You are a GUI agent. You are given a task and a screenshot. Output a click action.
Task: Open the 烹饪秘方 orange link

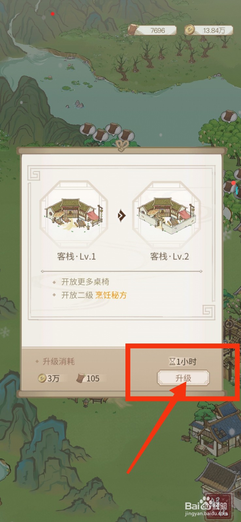[x=111, y=295]
